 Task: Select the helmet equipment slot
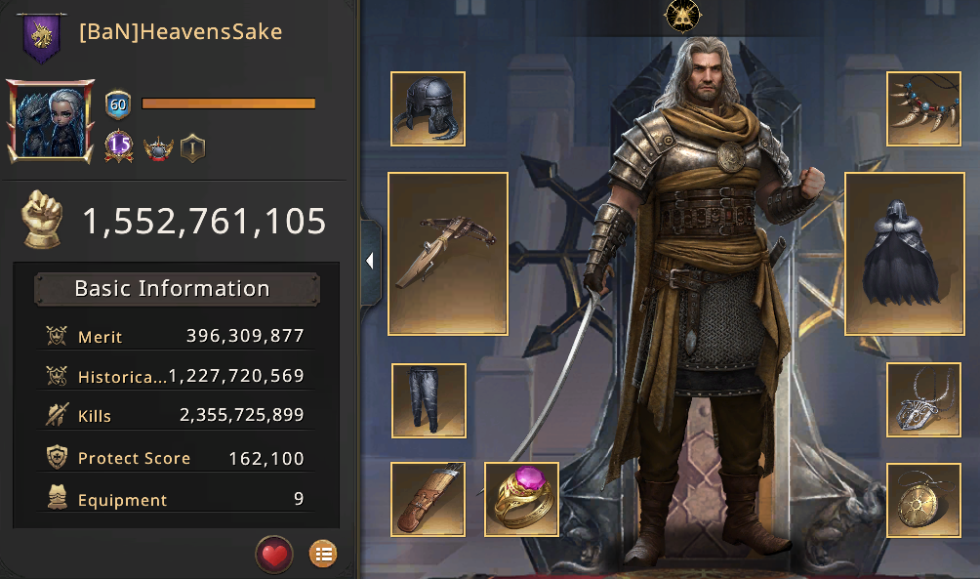pos(429,108)
